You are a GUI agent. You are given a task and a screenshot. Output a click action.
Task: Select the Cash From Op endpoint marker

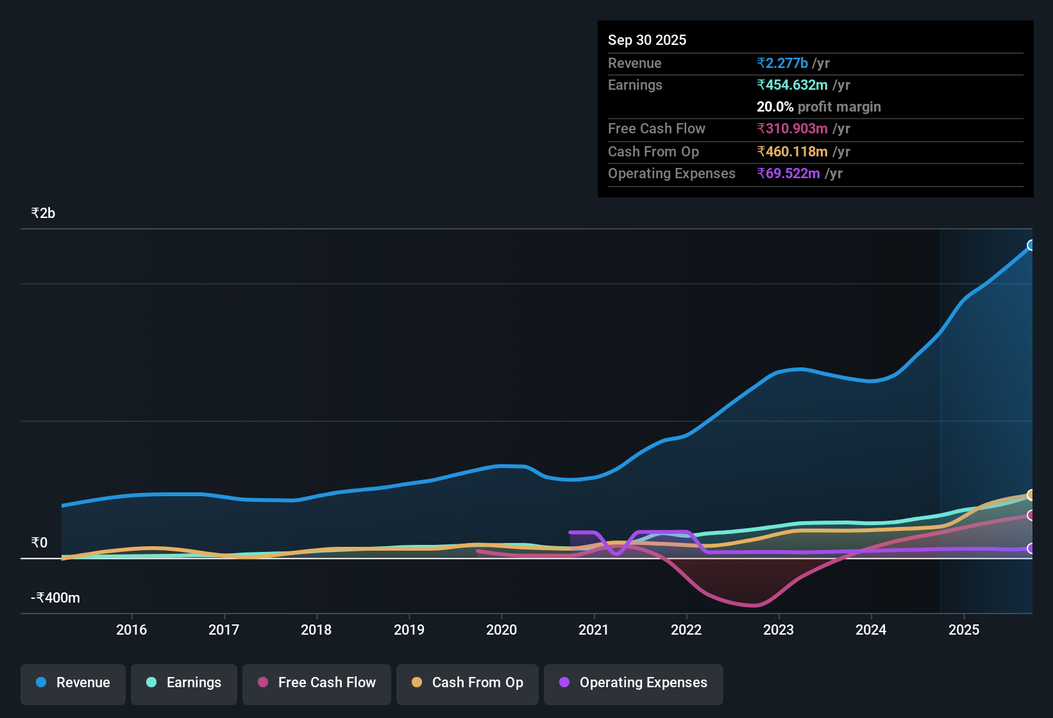pos(1031,495)
